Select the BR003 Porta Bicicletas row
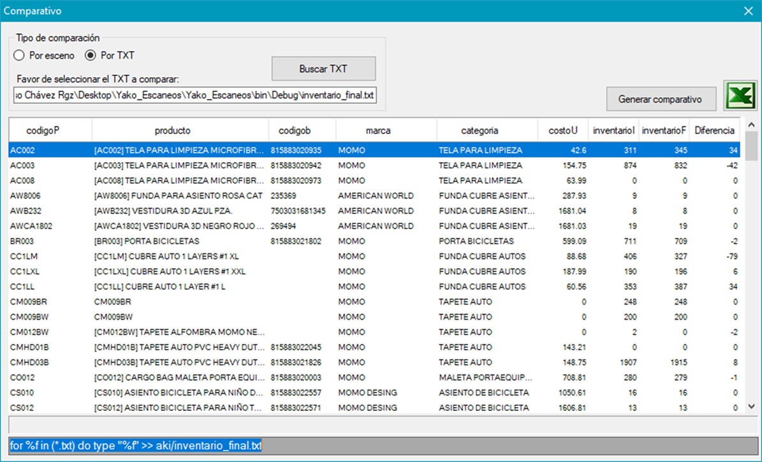Image resolution: width=762 pixels, height=462 pixels. [x=179, y=241]
